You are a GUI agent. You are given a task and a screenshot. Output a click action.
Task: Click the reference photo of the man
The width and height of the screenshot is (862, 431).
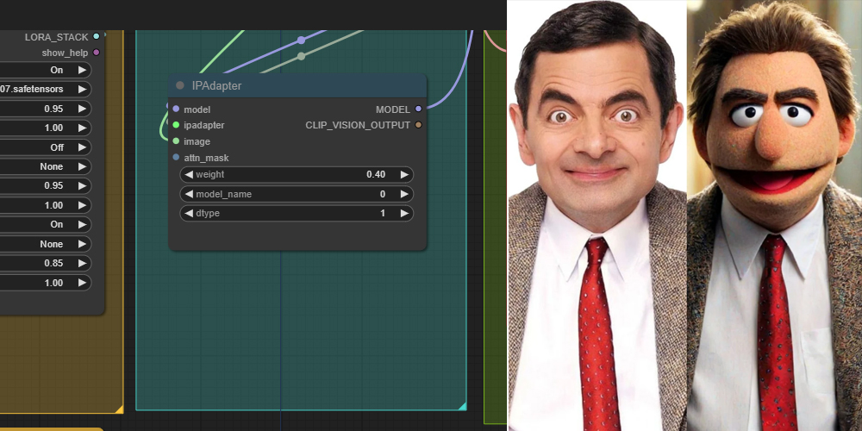(597, 215)
